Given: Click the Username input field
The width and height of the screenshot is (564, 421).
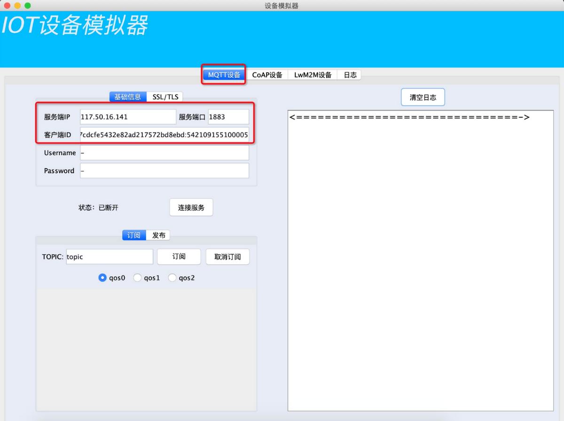Looking at the screenshot, I should coord(164,153).
